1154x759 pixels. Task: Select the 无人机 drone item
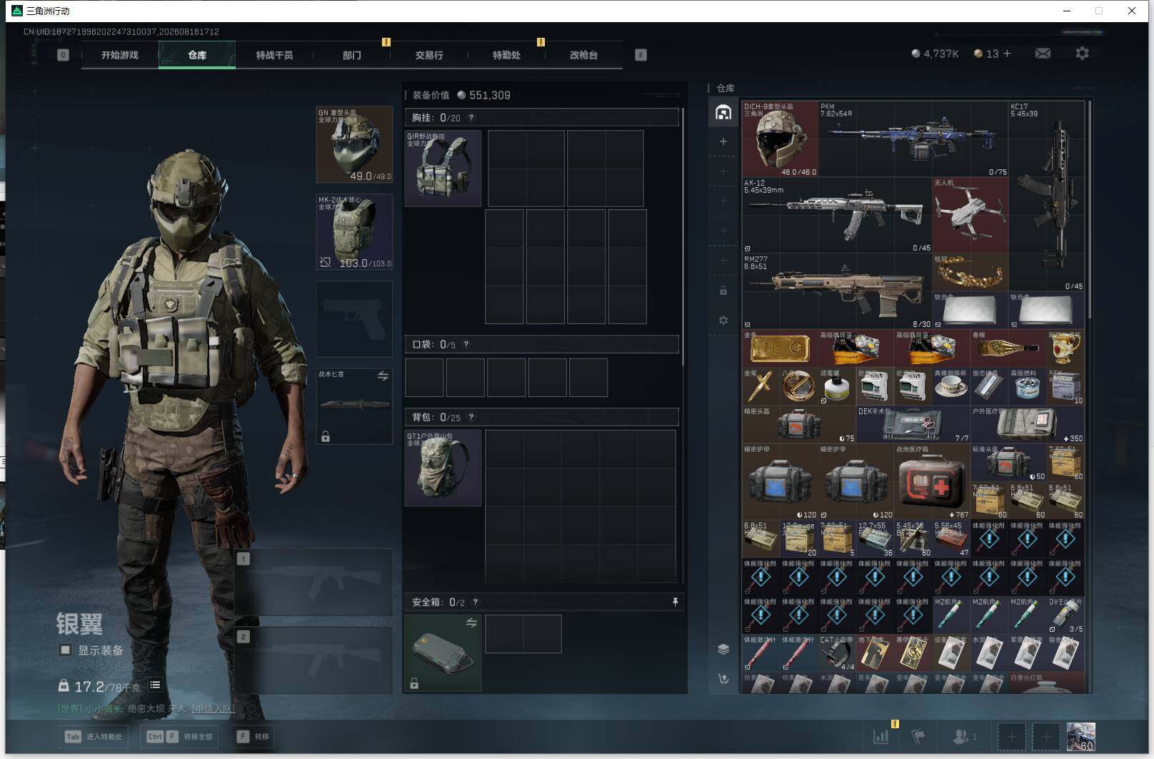(x=970, y=215)
